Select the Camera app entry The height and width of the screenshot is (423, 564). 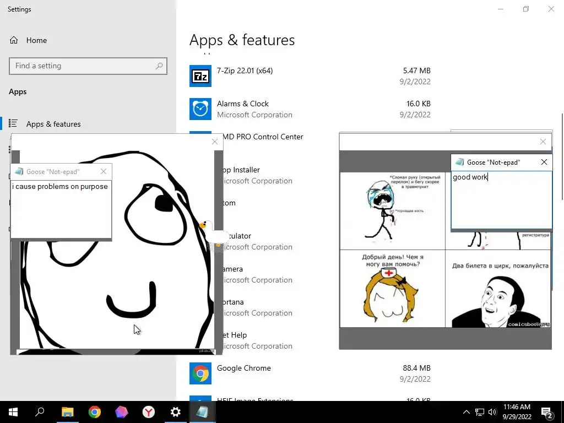(x=258, y=274)
